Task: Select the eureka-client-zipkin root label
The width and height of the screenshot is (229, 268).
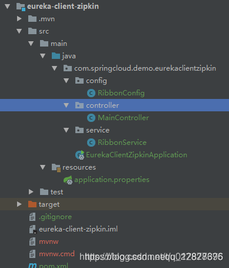Action: (63, 6)
